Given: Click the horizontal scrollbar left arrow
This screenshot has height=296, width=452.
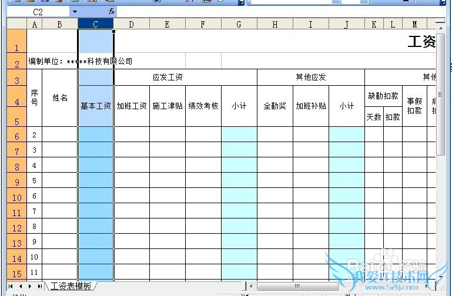Looking at the screenshot, I should point(251,286).
